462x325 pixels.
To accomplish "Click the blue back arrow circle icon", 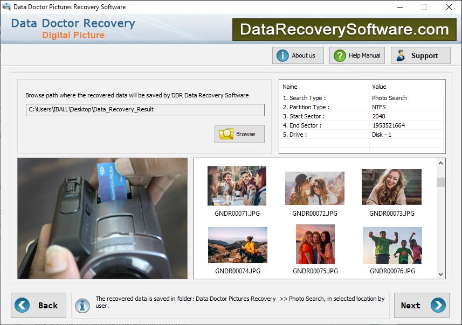I will (22, 305).
